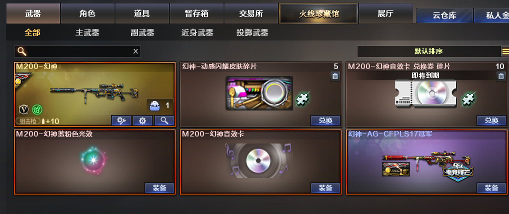Click the yellow list menu icon beside sorting
Screen dimensions: 509x214
coord(505,51)
